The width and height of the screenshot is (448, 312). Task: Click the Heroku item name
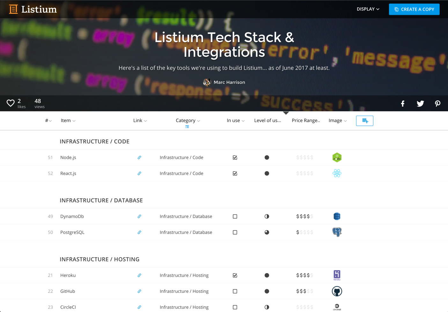68,275
